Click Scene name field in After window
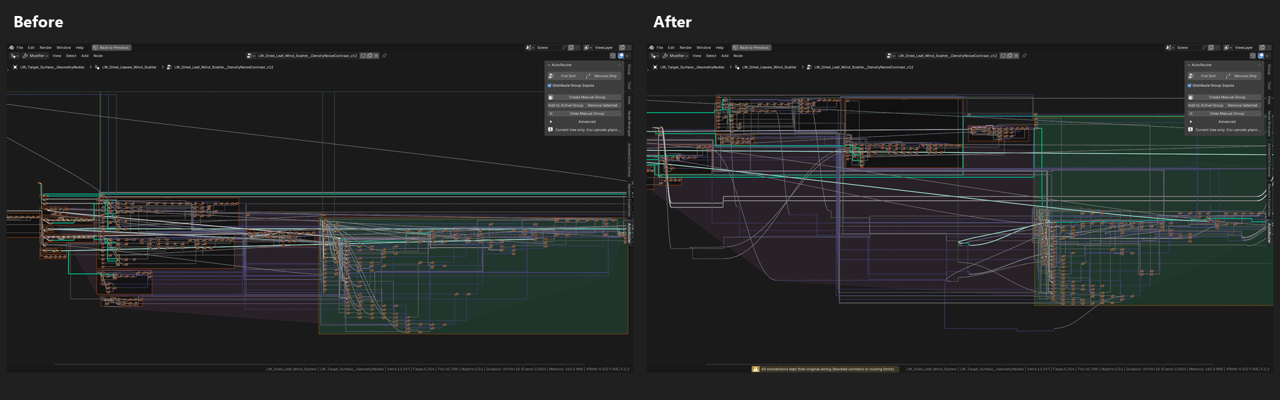The width and height of the screenshot is (1280, 400). pos(1188,47)
